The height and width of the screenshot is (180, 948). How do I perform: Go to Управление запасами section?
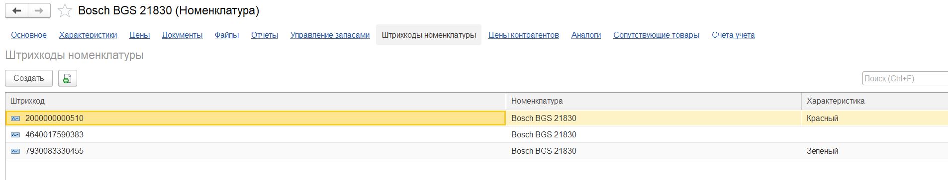(x=330, y=35)
